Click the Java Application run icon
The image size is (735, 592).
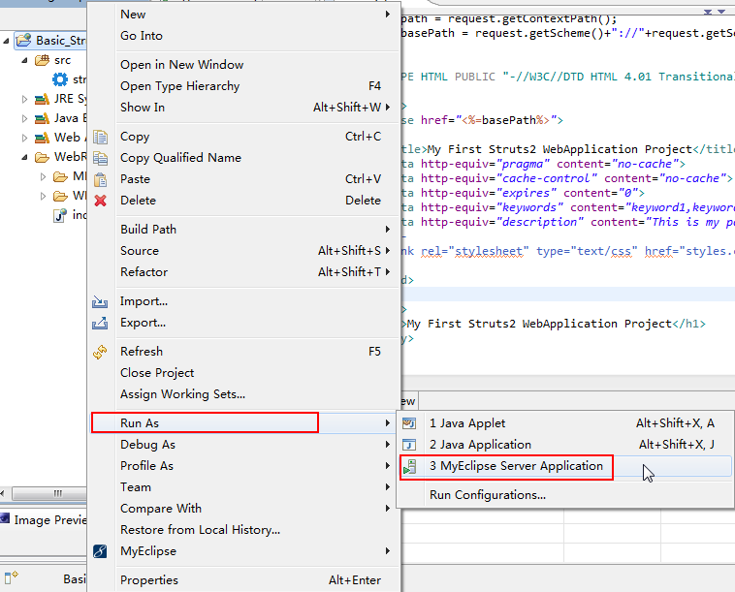(409, 445)
